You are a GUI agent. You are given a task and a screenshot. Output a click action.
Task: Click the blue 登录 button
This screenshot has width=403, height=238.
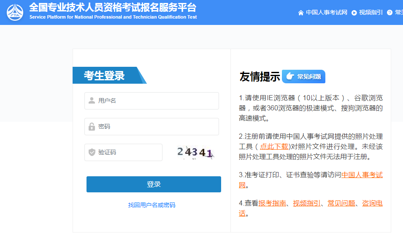tap(154, 184)
